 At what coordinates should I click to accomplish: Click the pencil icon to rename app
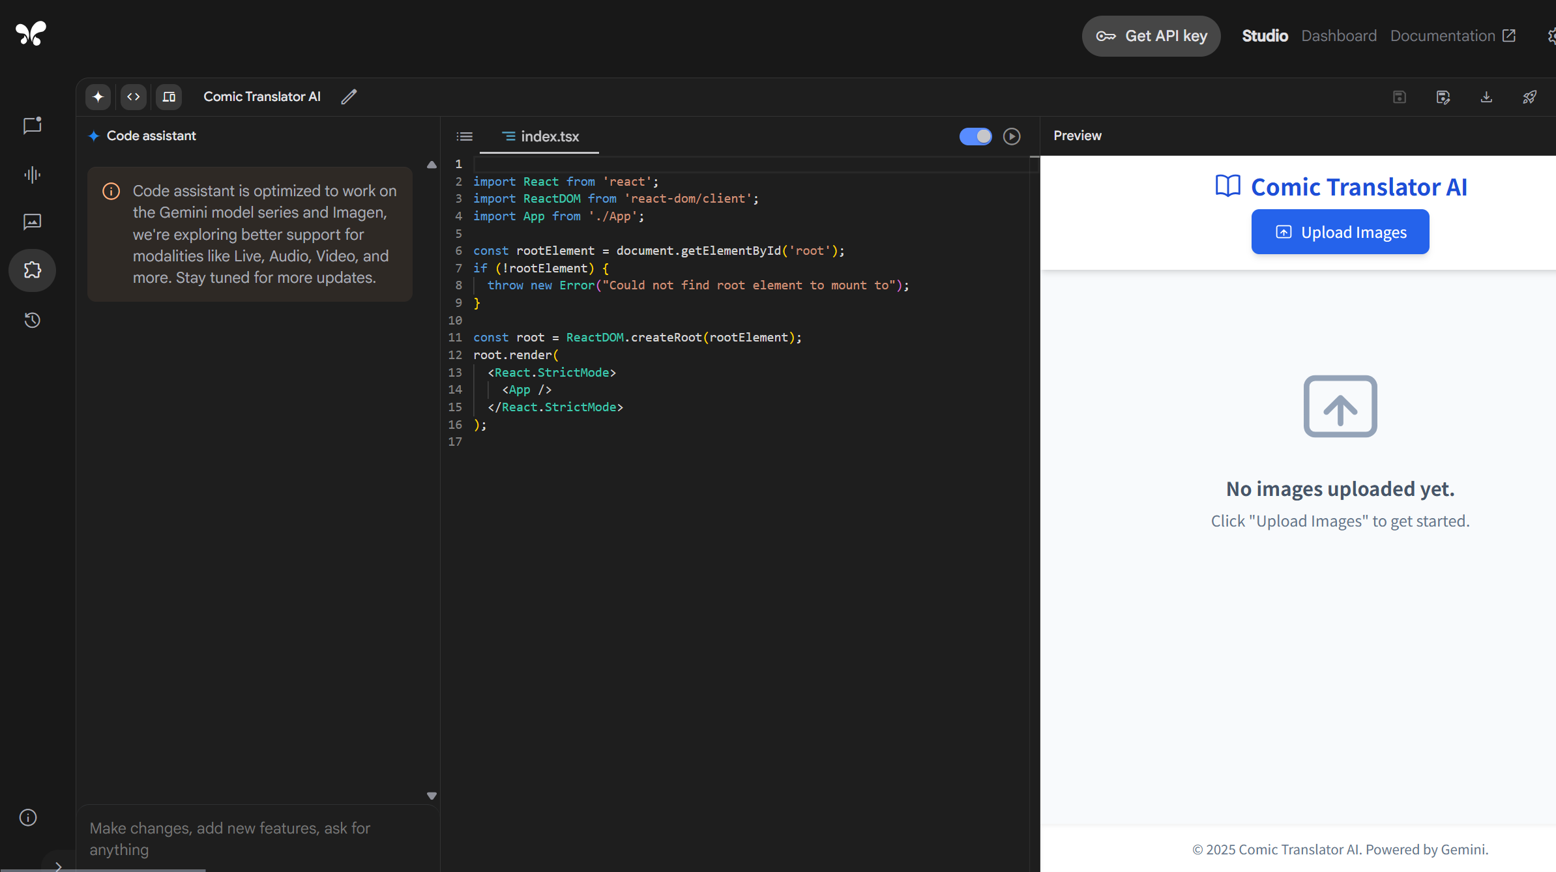coord(349,96)
